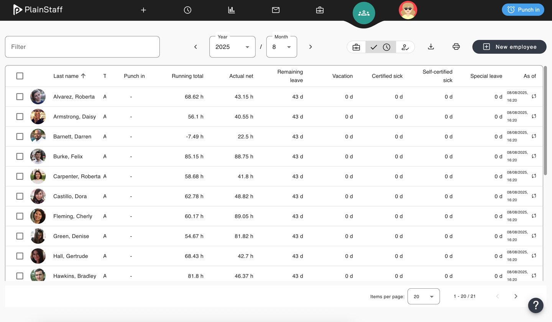552x322 pixels.
Task: Click the New employee button
Action: (509, 47)
